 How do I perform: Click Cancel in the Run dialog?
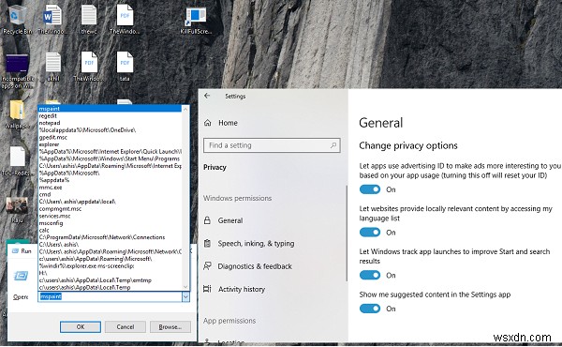126,327
